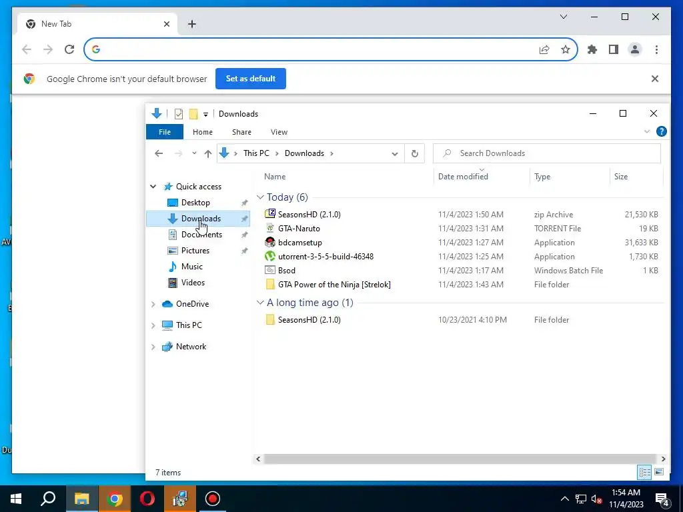Expand This PC tree node
Viewport: 683px width, 512px height.
(153, 325)
